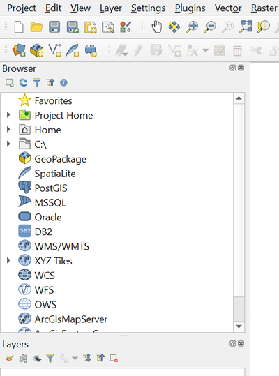Screen dimensions: 279x376
Task: Open Layer Styling panel brush icon
Action: coord(10,359)
